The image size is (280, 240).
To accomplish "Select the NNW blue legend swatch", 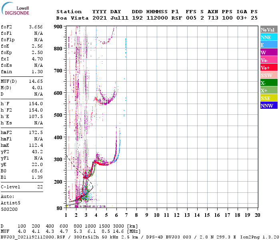I will tap(269, 105).
